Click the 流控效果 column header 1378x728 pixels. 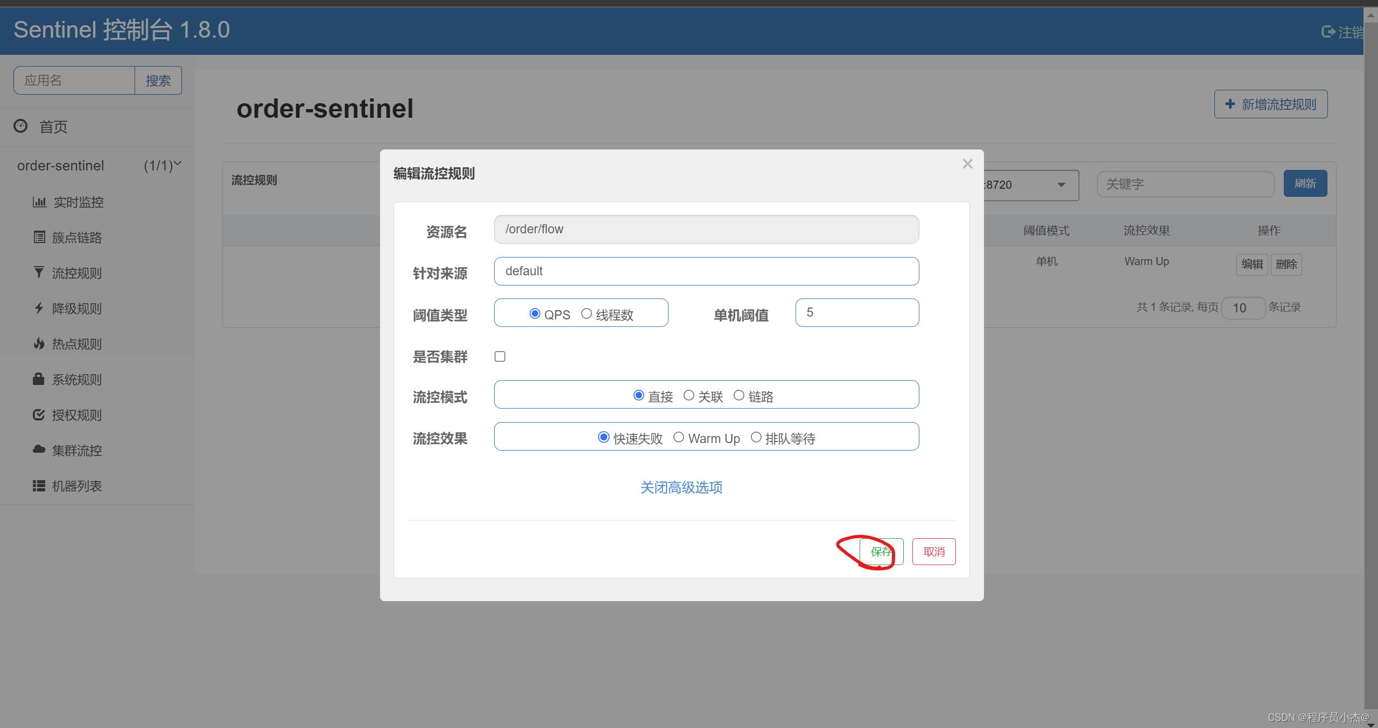point(1147,231)
